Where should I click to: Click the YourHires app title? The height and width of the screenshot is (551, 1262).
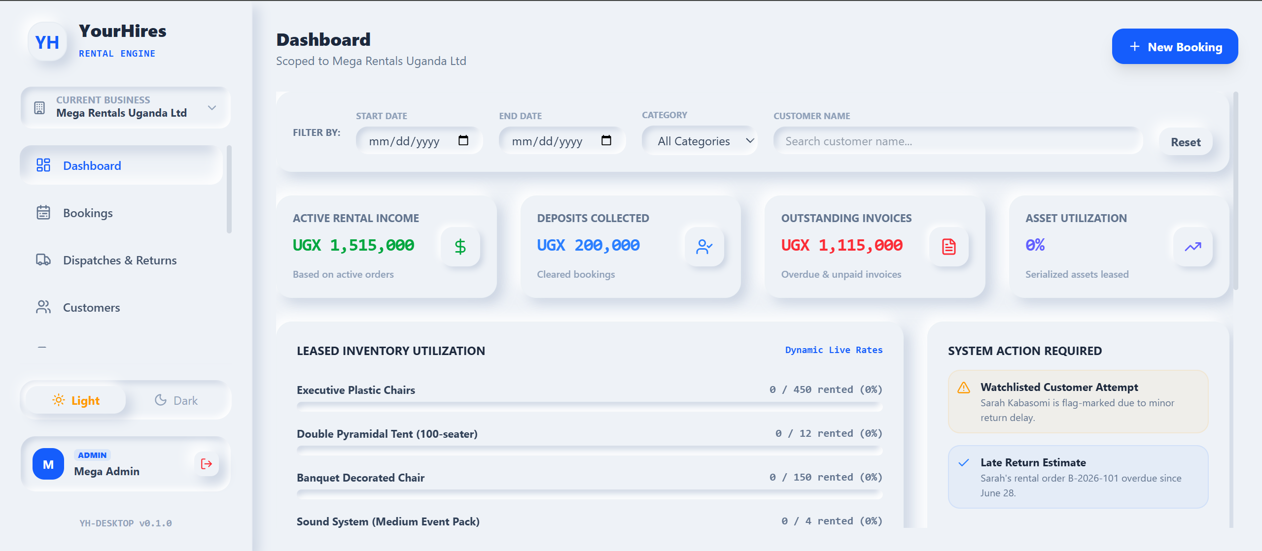click(122, 31)
